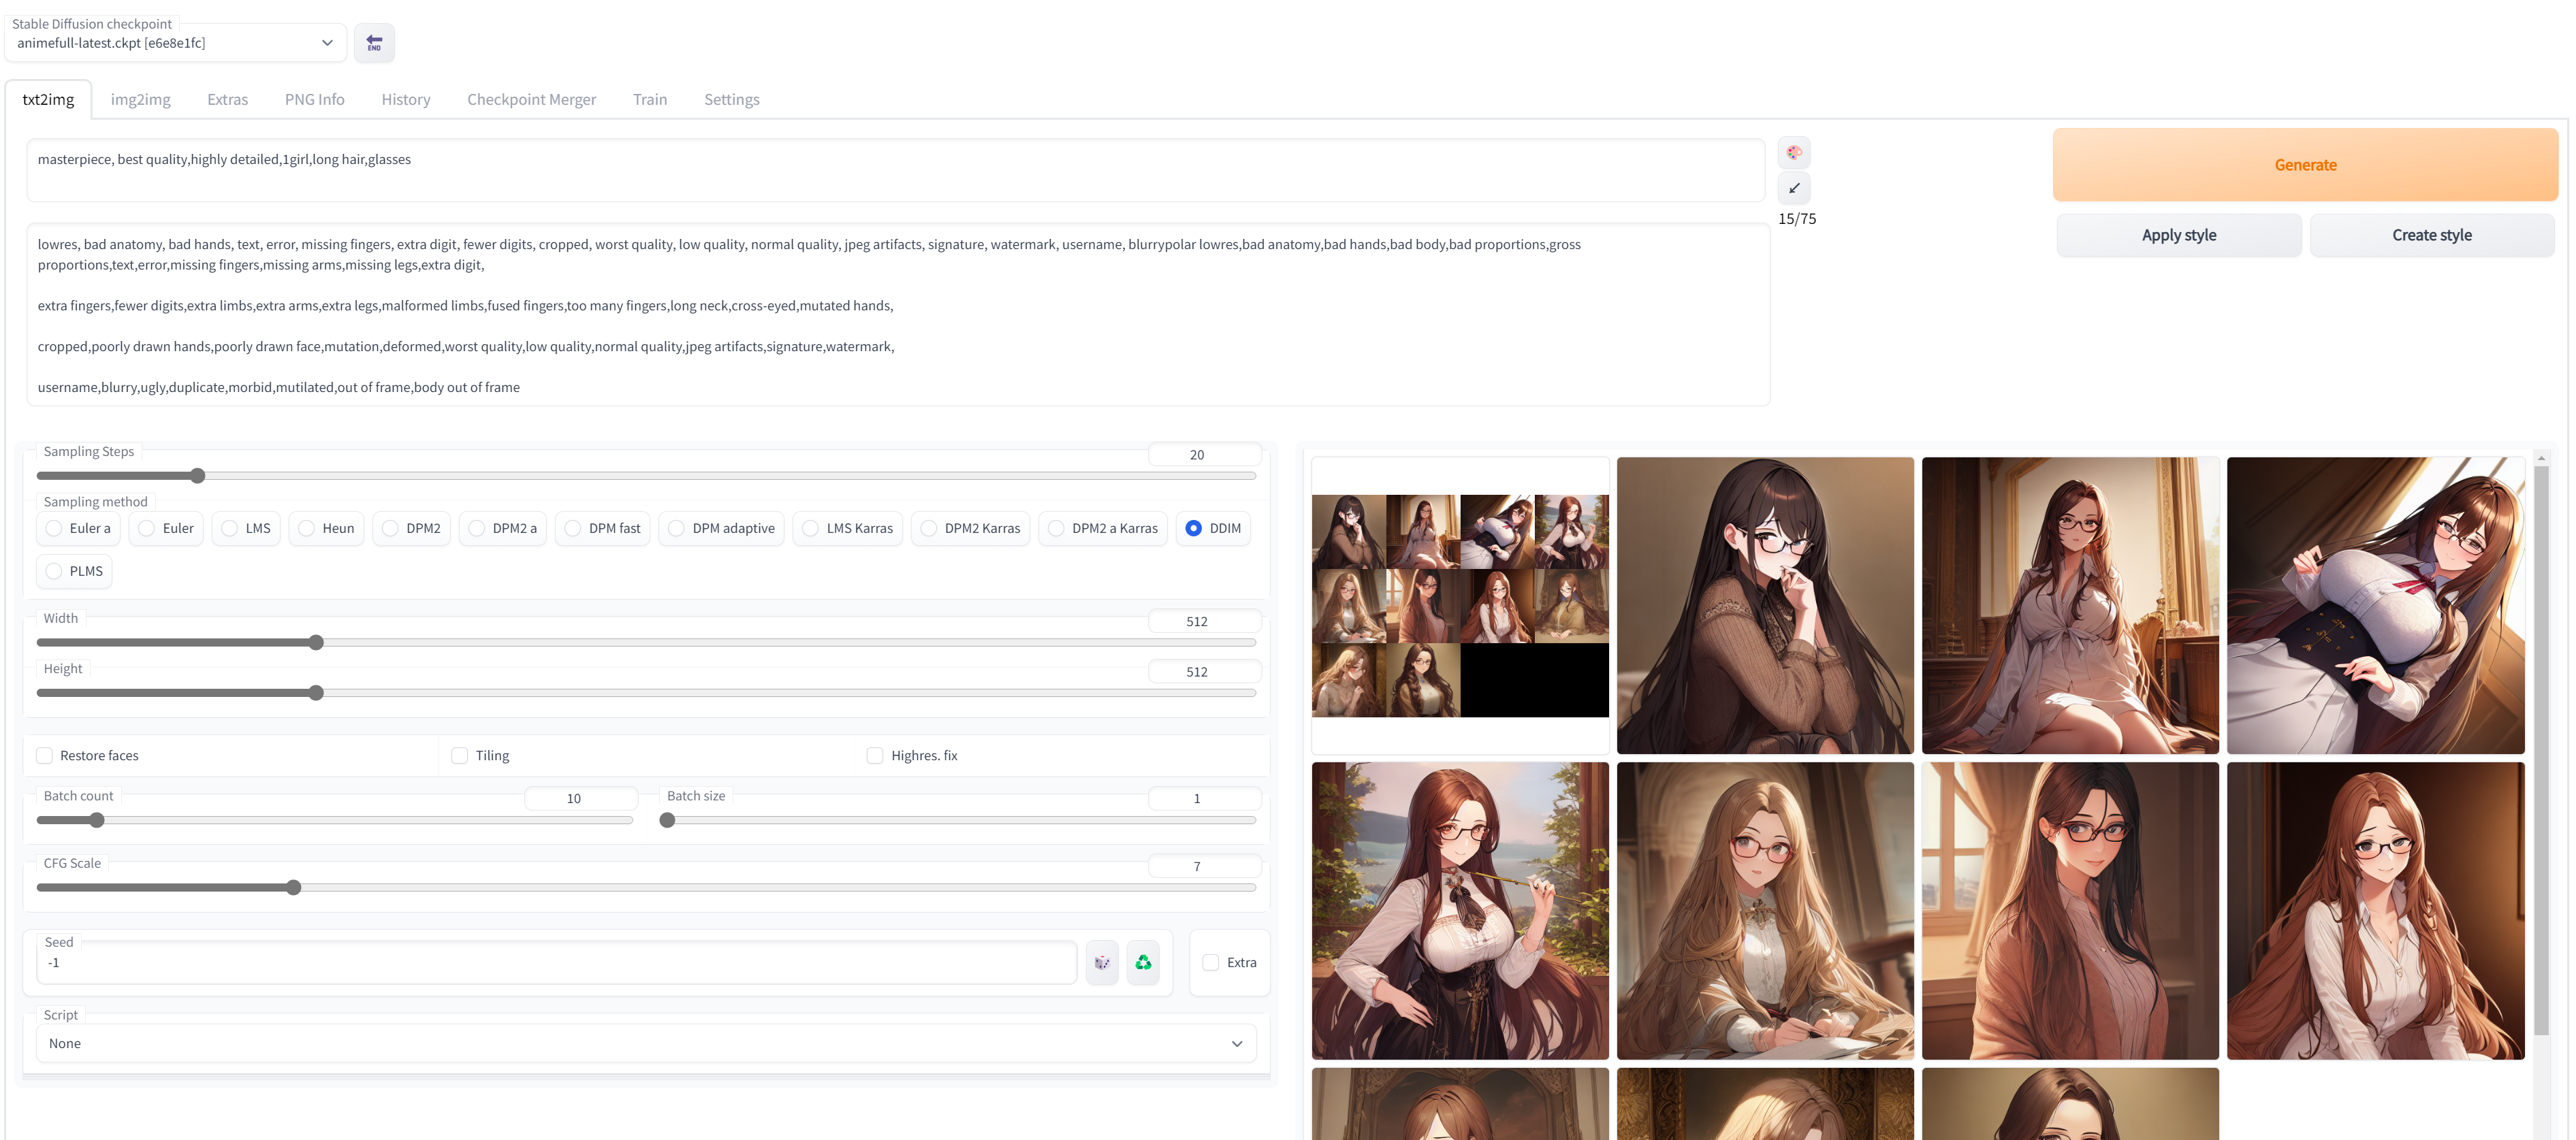Screen dimensions: 2576x1140
Task: Click the dice random seed icon
Action: coord(1102,962)
